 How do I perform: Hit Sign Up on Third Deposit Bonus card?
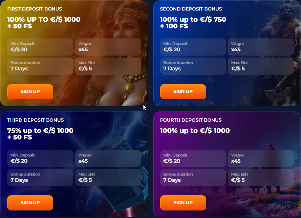30,203
